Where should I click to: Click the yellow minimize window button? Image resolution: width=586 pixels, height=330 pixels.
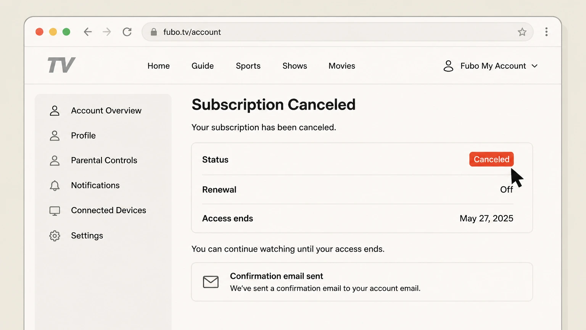pos(53,32)
